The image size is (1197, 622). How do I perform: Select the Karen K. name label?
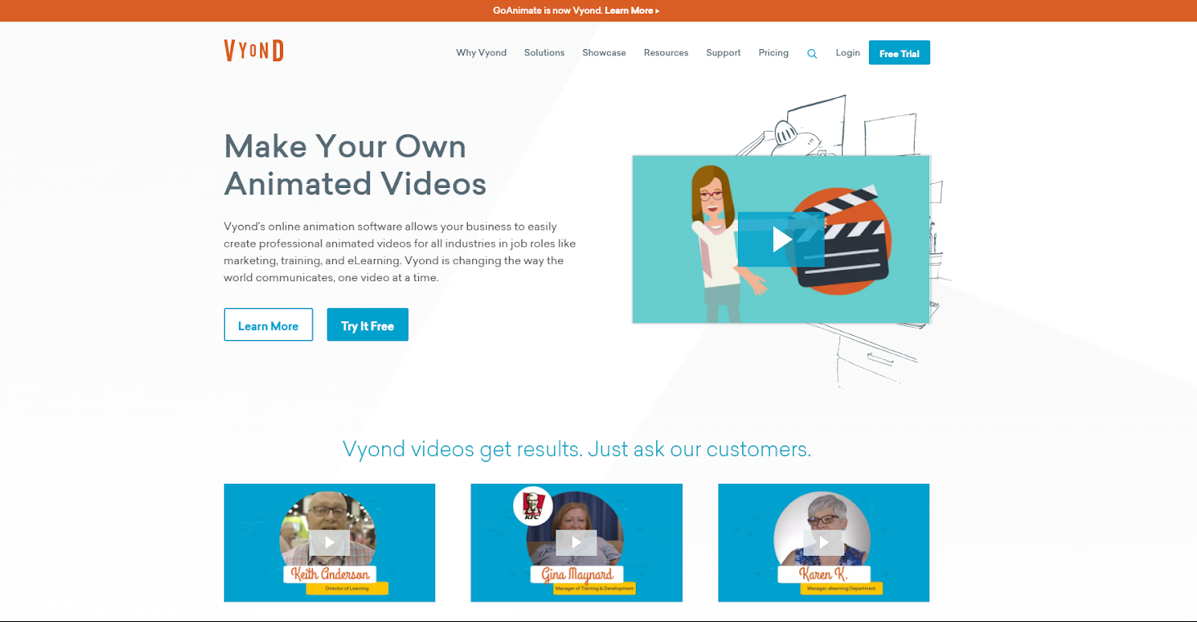[x=824, y=575]
